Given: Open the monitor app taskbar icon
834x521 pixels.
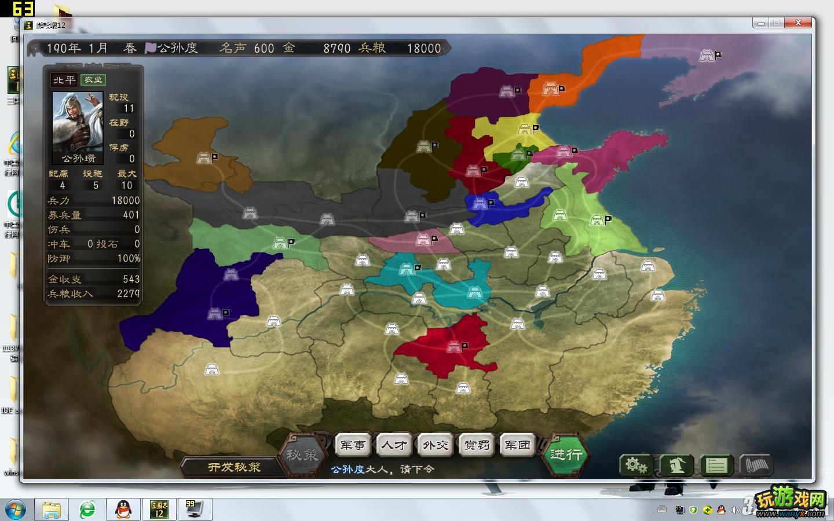Looking at the screenshot, I should [x=195, y=509].
